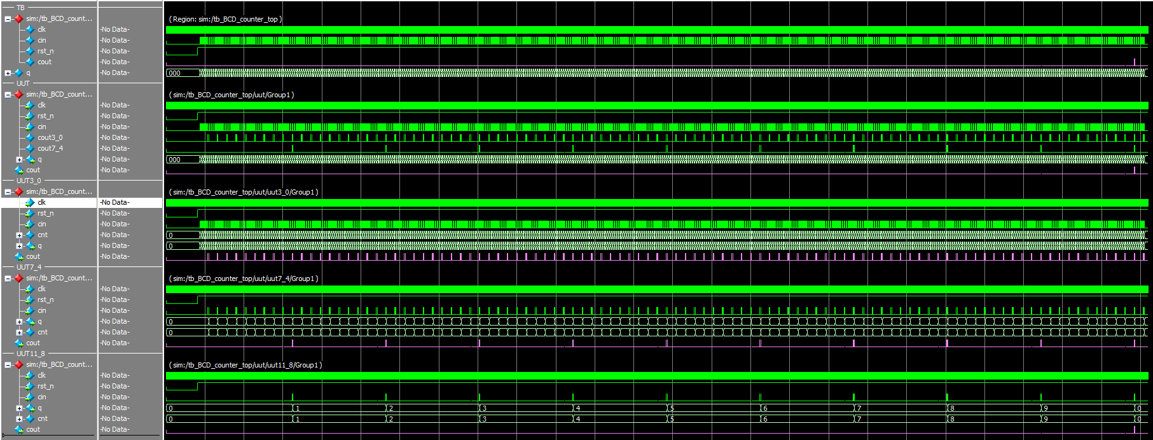
Task: Select the cout3_0 signal name
Action: [50, 138]
